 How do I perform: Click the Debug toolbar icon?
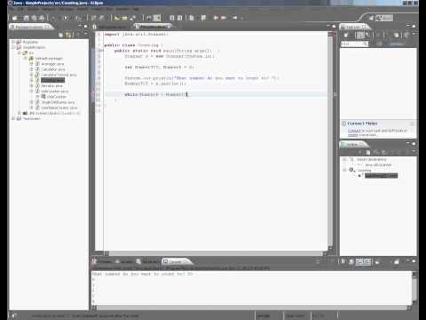click(53, 18)
